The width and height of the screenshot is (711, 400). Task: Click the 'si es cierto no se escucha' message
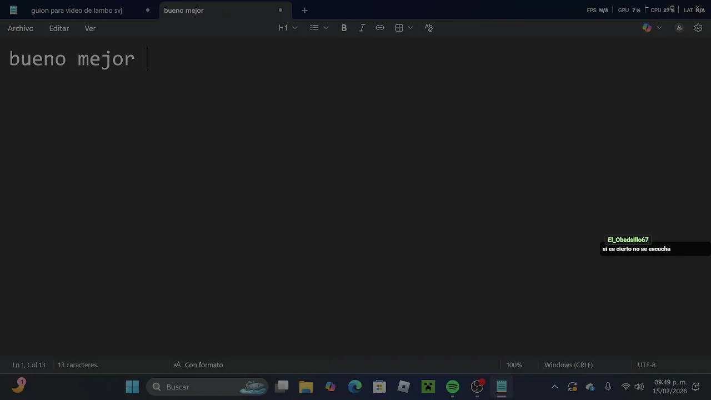(636, 249)
